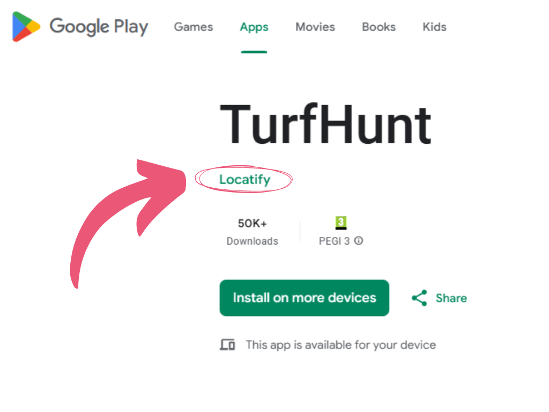The width and height of the screenshot is (549, 412).
Task: Click the PEGI 3 rating badge
Action: point(342,223)
